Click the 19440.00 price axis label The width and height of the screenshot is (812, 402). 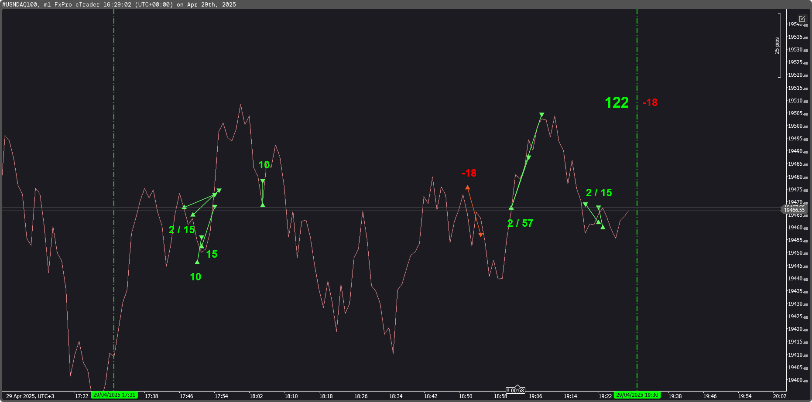[x=798, y=279]
